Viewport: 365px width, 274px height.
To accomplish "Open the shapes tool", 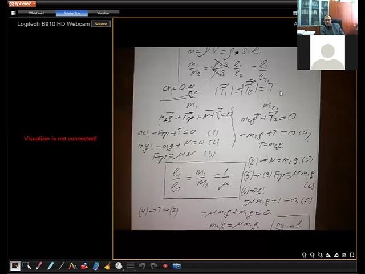I will (x=84, y=266).
